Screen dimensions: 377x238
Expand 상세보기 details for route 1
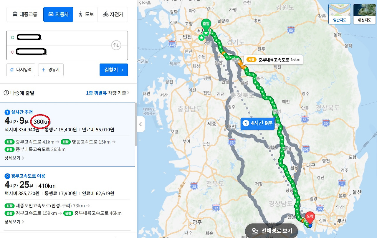tap(14, 158)
